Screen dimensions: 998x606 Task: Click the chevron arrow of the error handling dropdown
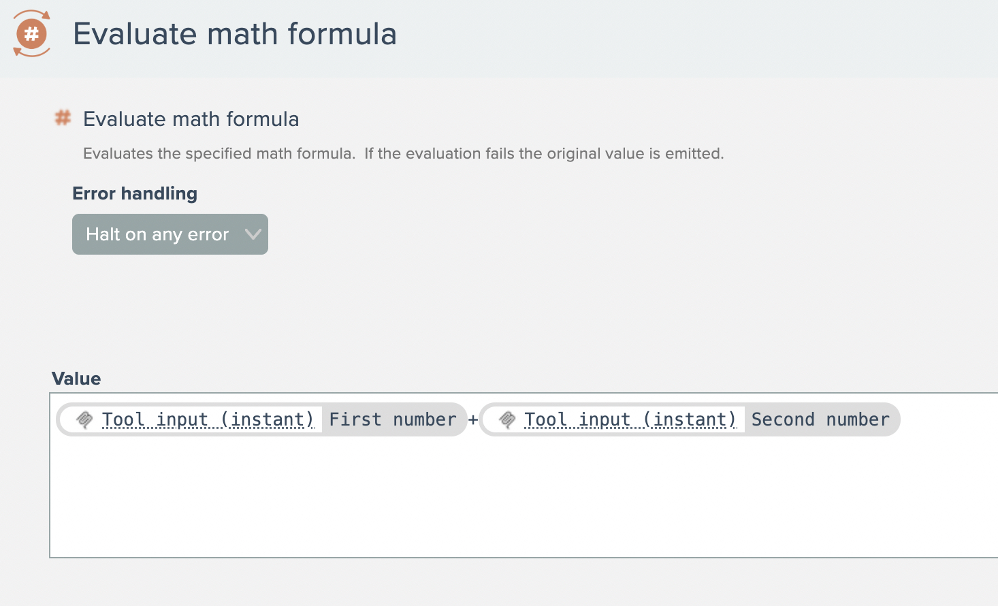(253, 234)
